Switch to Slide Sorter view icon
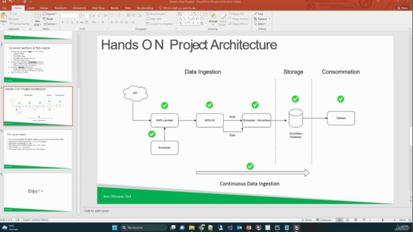 click(348, 220)
